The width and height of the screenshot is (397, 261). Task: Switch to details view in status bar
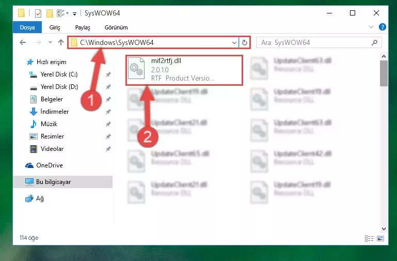pyautogui.click(x=369, y=238)
